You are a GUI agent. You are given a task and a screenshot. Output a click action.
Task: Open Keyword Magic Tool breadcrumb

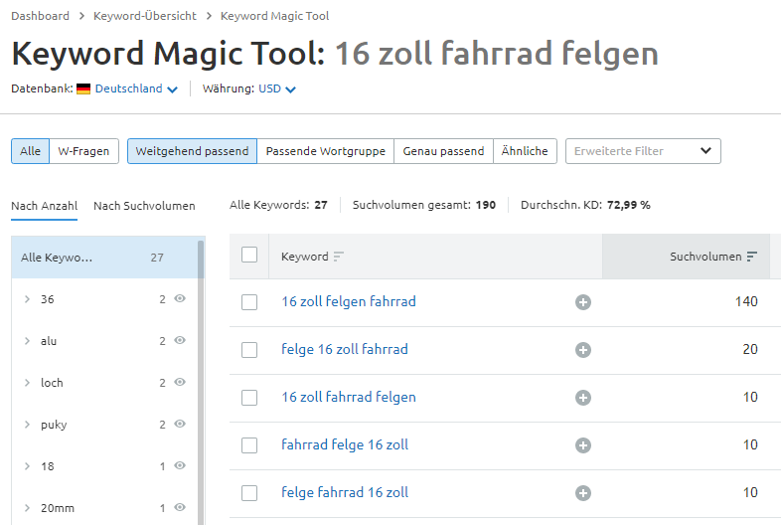tap(275, 16)
